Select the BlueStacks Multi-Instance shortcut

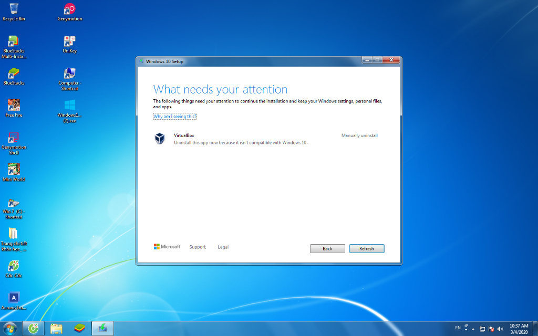pos(14,47)
